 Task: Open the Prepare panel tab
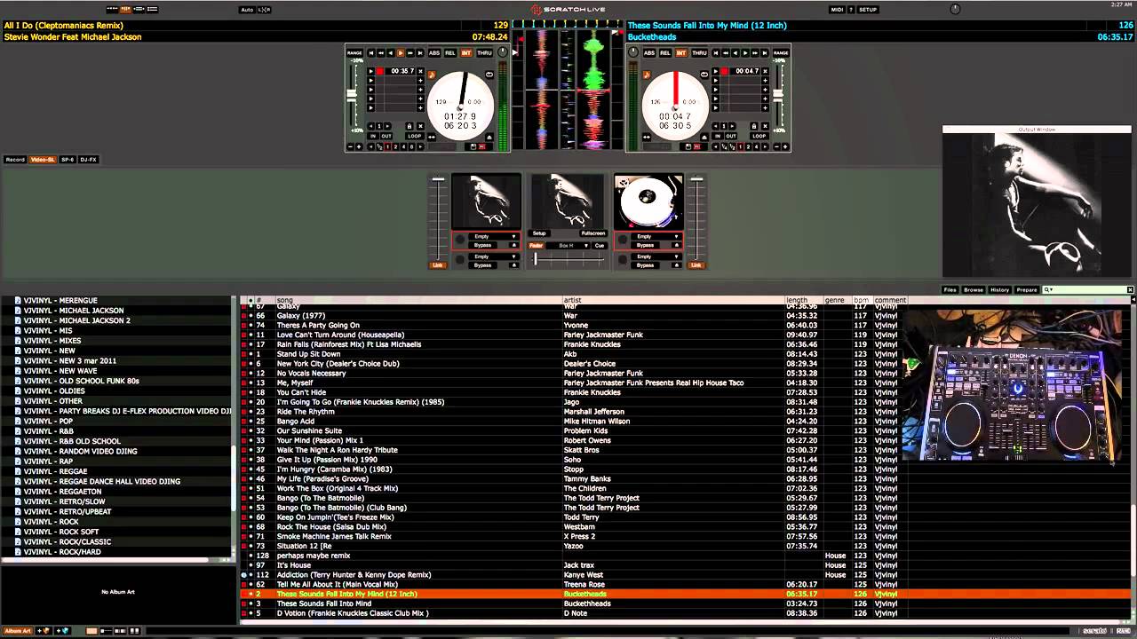click(1027, 289)
